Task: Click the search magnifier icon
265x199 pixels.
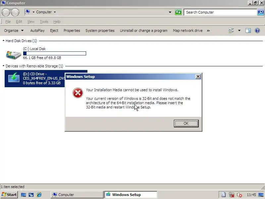Action: point(261,12)
